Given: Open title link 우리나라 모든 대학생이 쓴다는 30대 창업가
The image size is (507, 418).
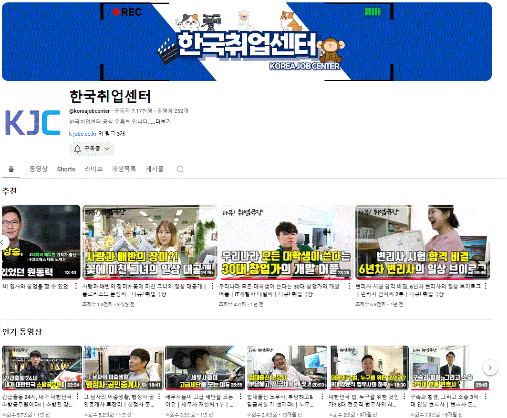Looking at the screenshot, I should [279, 290].
